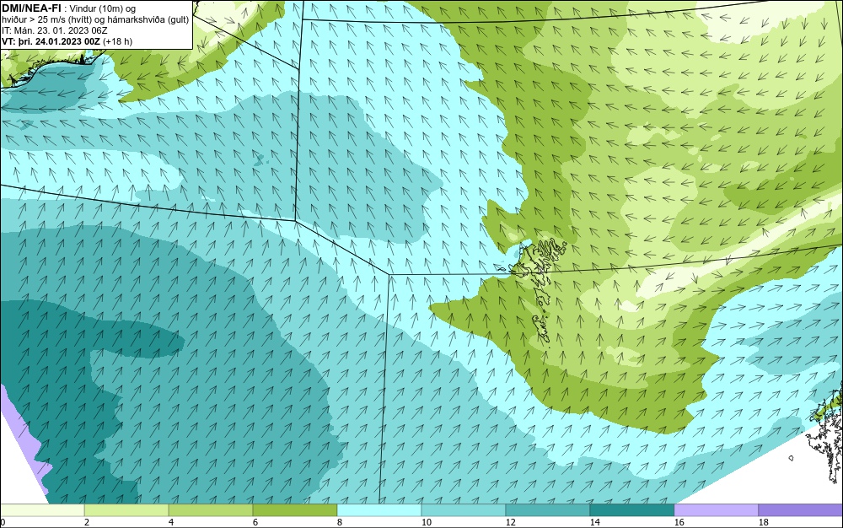843x528 pixels.
Task: Click the legend scale label '18'
Action: coord(764,522)
